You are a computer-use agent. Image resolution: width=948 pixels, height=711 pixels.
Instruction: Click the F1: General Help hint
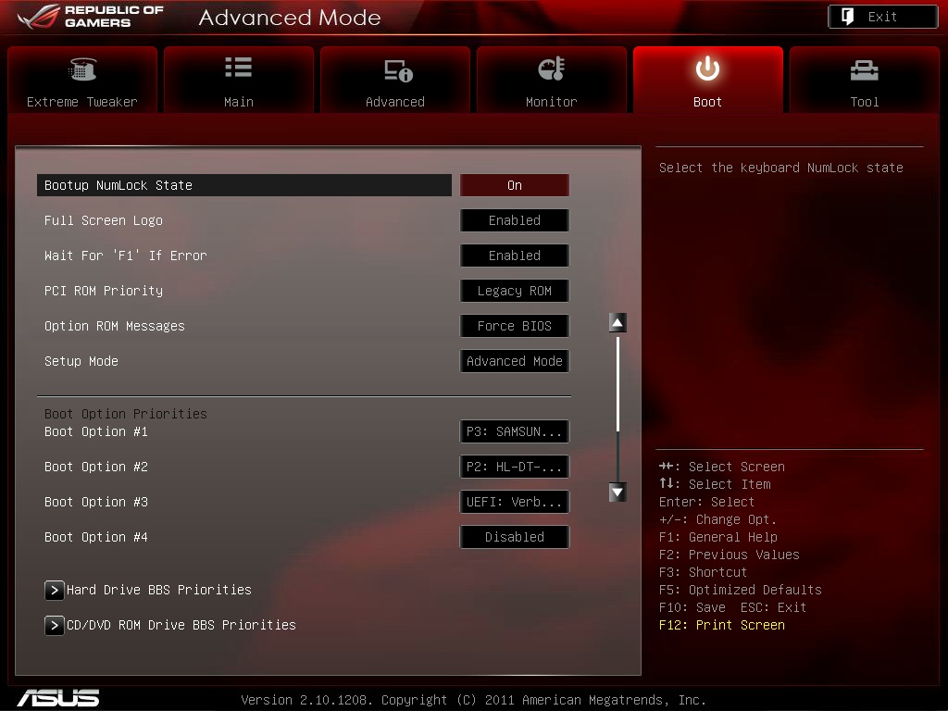coord(718,537)
